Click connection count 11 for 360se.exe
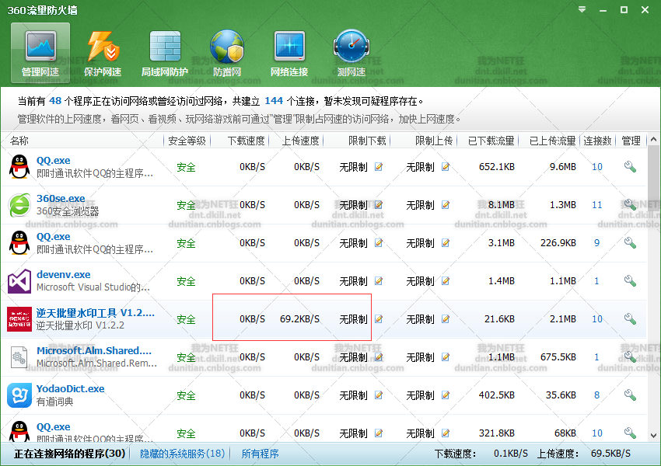Image resolution: width=661 pixels, height=466 pixels. pos(597,205)
